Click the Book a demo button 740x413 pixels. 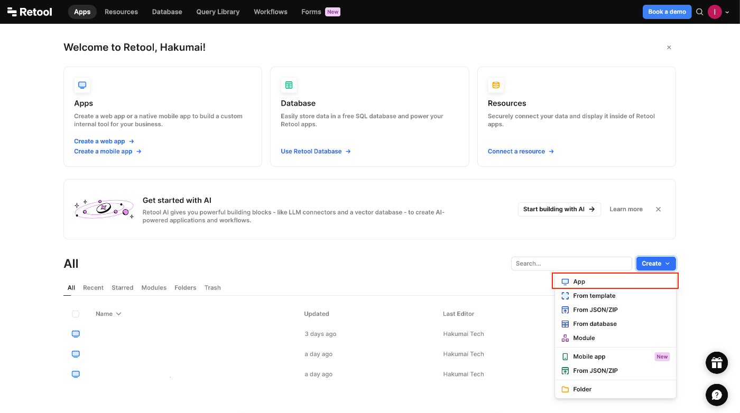(667, 12)
